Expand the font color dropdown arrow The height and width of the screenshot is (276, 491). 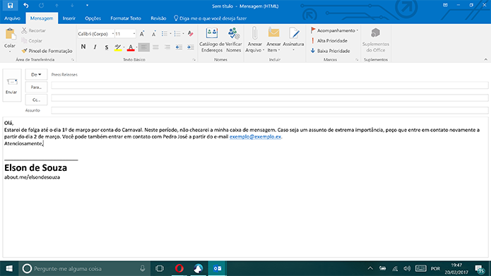coord(137,47)
